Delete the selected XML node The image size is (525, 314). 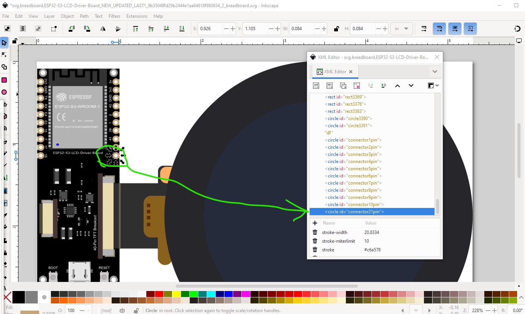click(x=356, y=86)
